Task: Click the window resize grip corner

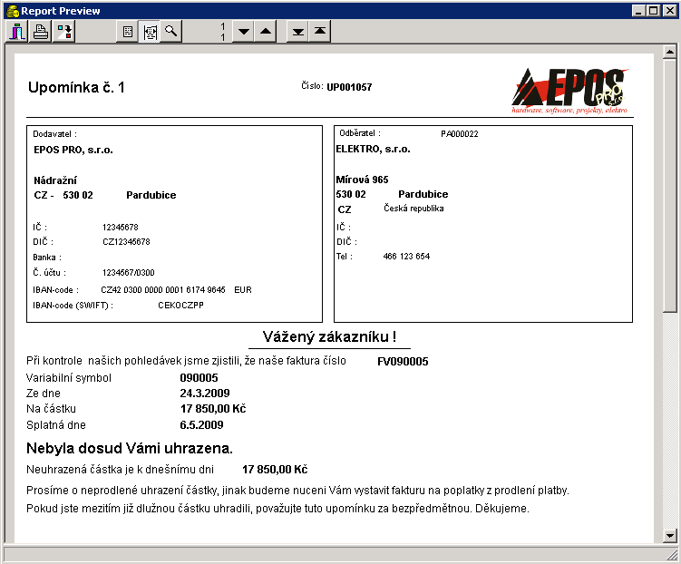Action: point(672,555)
